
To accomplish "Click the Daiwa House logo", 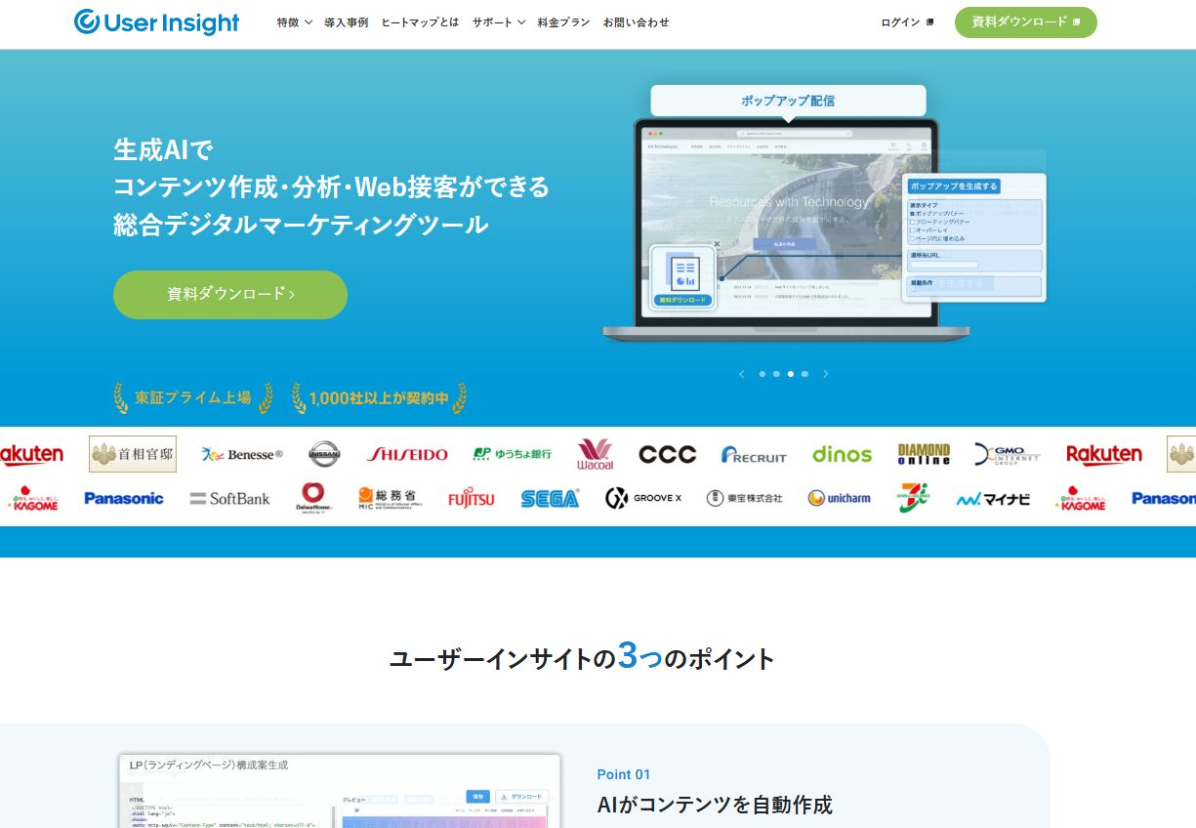I will click(314, 498).
